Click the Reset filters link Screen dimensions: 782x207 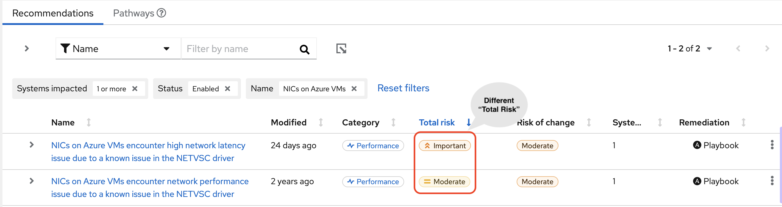(403, 88)
